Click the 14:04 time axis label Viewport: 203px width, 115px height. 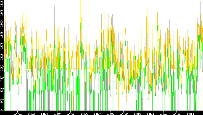(57, 114)
